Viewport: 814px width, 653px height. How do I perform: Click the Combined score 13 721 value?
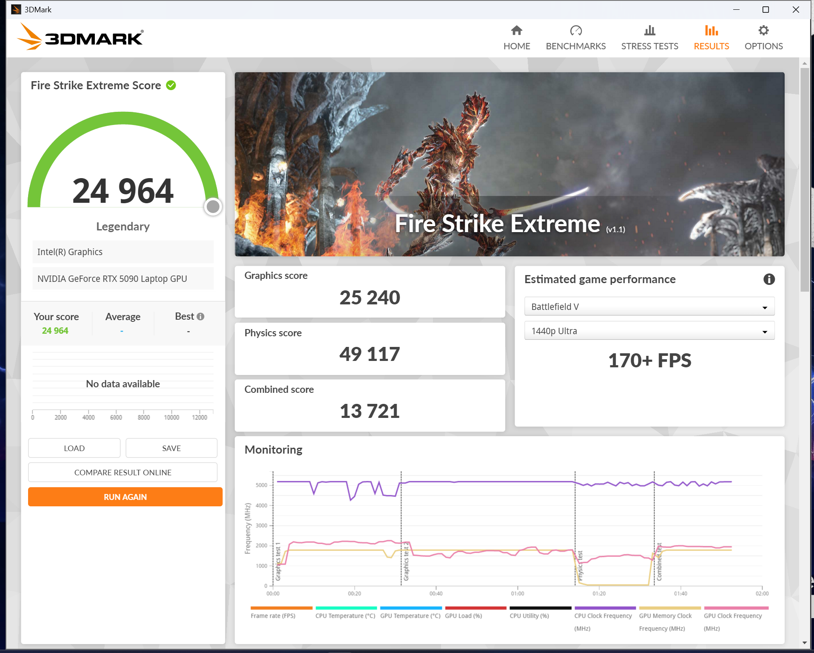click(x=370, y=411)
